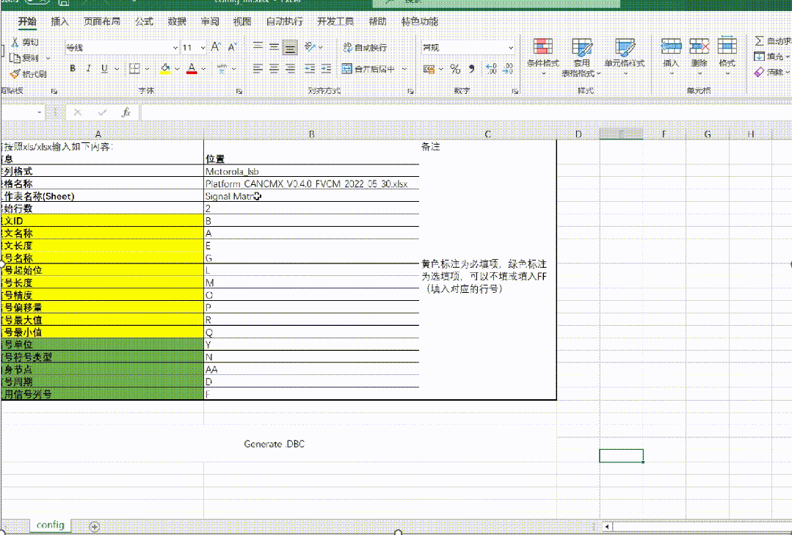
Task: Expand the font color dropdown arrow
Action: tap(203, 69)
